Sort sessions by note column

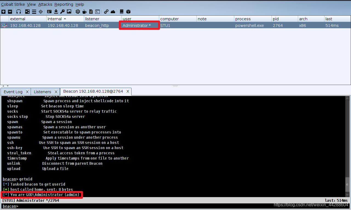point(215,19)
